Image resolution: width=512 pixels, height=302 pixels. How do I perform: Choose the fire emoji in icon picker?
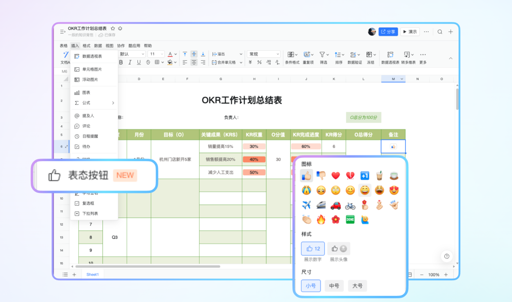(x=321, y=220)
